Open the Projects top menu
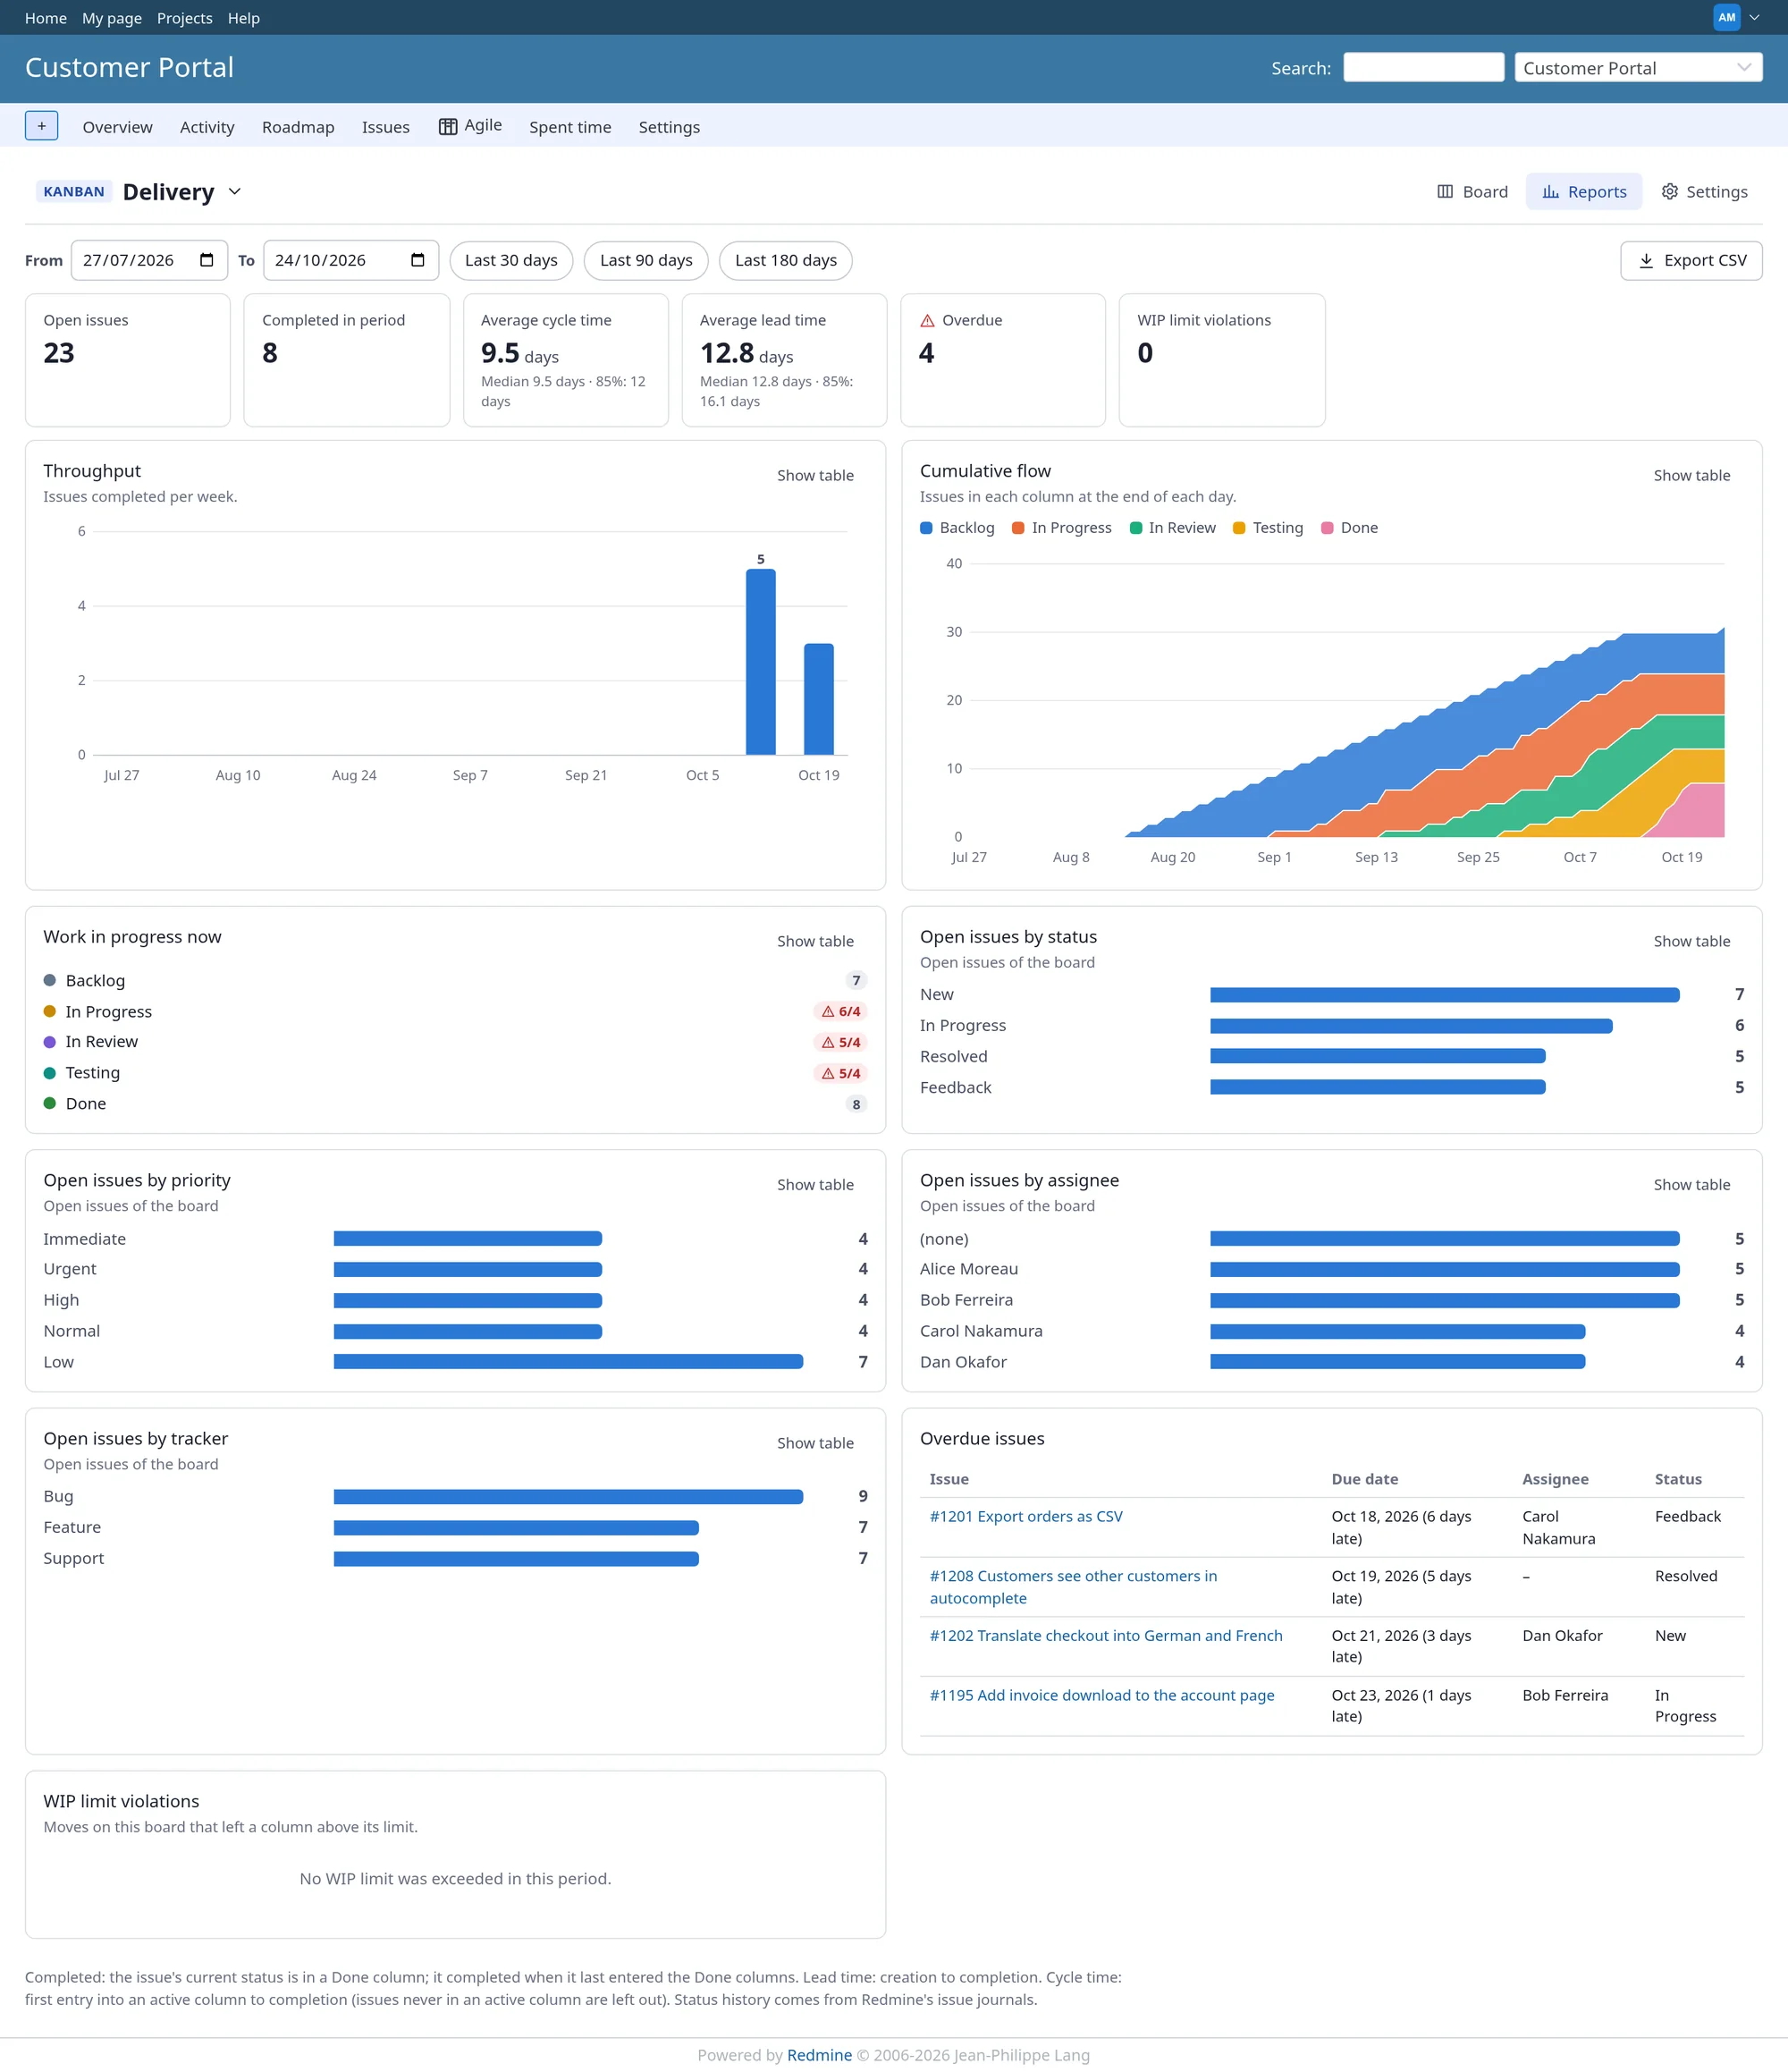Viewport: 1788px width, 2072px height. tap(184, 18)
